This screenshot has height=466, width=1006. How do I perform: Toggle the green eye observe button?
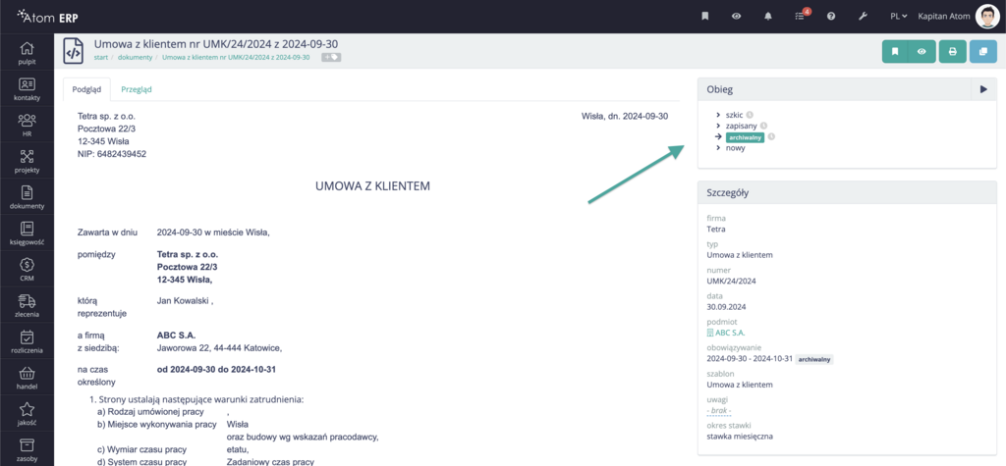(x=922, y=51)
